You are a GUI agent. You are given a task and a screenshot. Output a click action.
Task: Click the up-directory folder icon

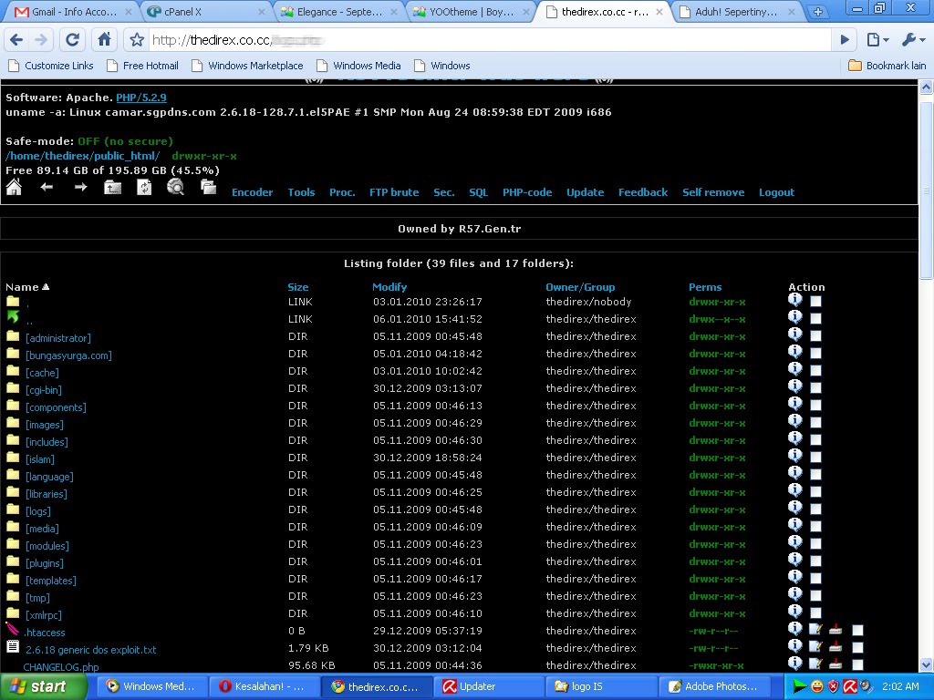[112, 188]
